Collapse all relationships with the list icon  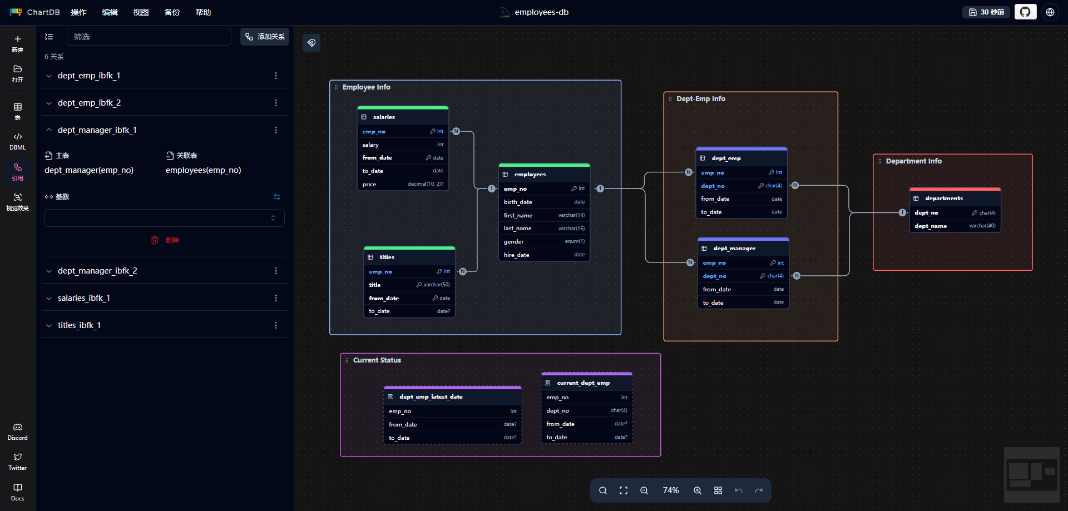click(x=49, y=37)
